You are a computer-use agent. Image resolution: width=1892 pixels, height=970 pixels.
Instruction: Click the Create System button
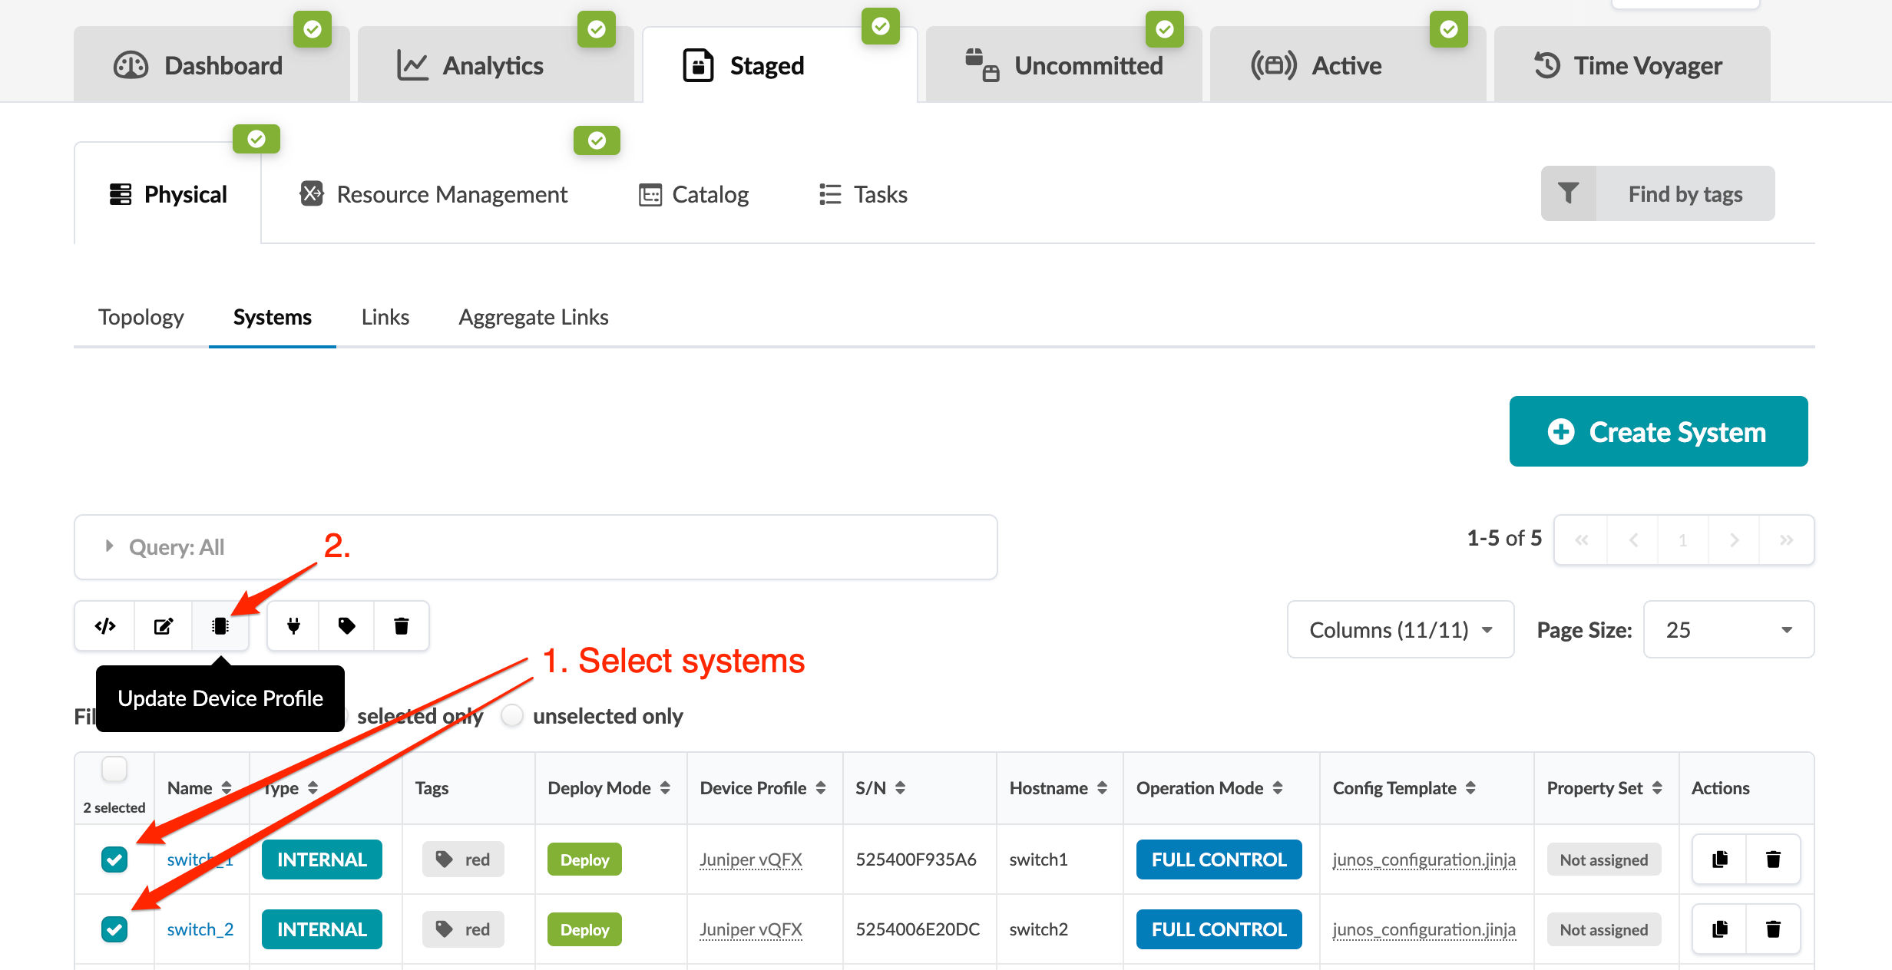click(1658, 431)
